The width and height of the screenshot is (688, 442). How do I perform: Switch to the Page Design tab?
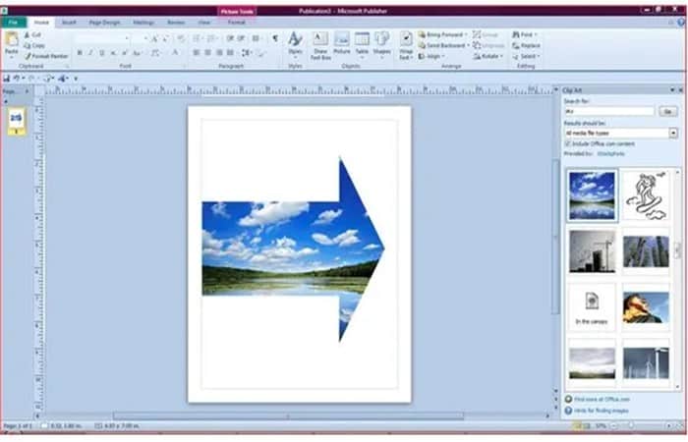(104, 22)
